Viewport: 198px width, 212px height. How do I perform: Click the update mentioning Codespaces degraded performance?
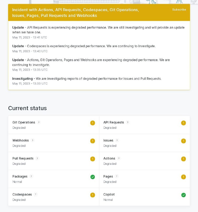point(84,46)
